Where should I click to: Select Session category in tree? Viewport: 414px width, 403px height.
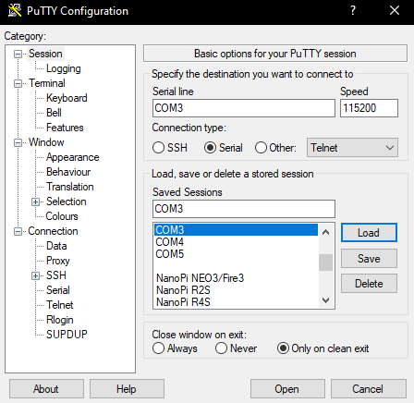[x=45, y=54]
